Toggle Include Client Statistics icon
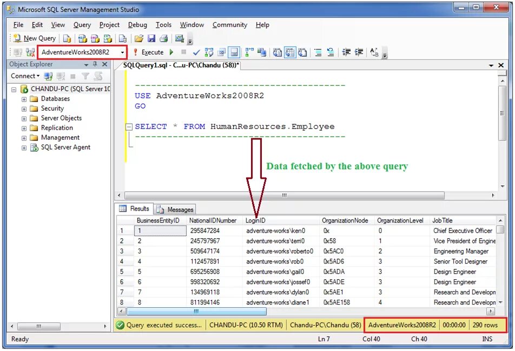The height and width of the screenshot is (351, 515). pyautogui.click(x=262, y=52)
